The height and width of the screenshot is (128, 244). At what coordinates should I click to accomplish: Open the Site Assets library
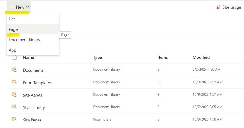32,95
